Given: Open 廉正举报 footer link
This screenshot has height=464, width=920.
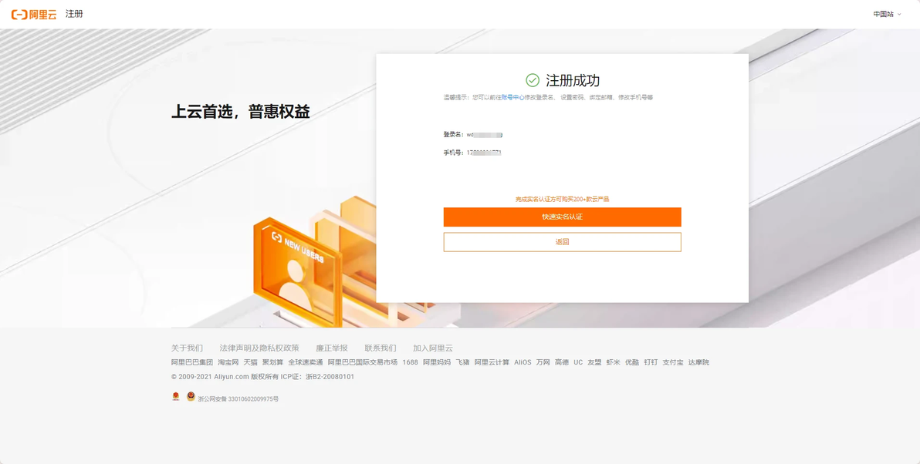Looking at the screenshot, I should coord(332,348).
